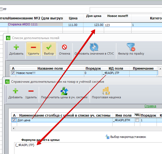Click Обновить значения в СТУС refresh icon
This screenshot has width=162, height=154.
tap(94, 47)
